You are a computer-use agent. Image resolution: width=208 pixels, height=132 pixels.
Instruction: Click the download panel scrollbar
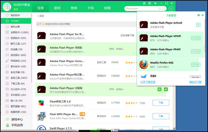(205, 35)
